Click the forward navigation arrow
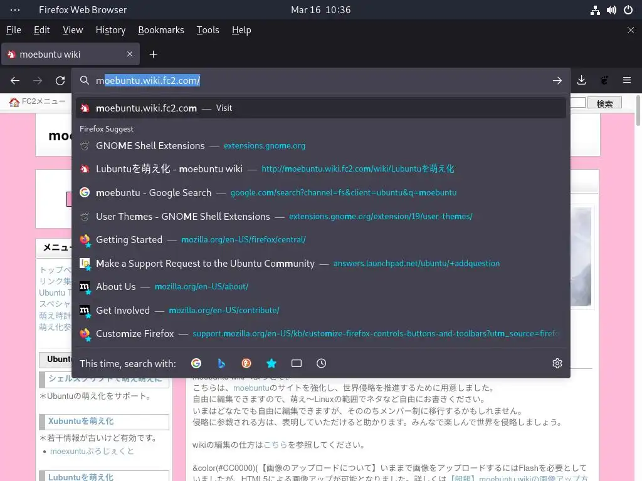Screen dimensions: 642x481 (x=38, y=81)
